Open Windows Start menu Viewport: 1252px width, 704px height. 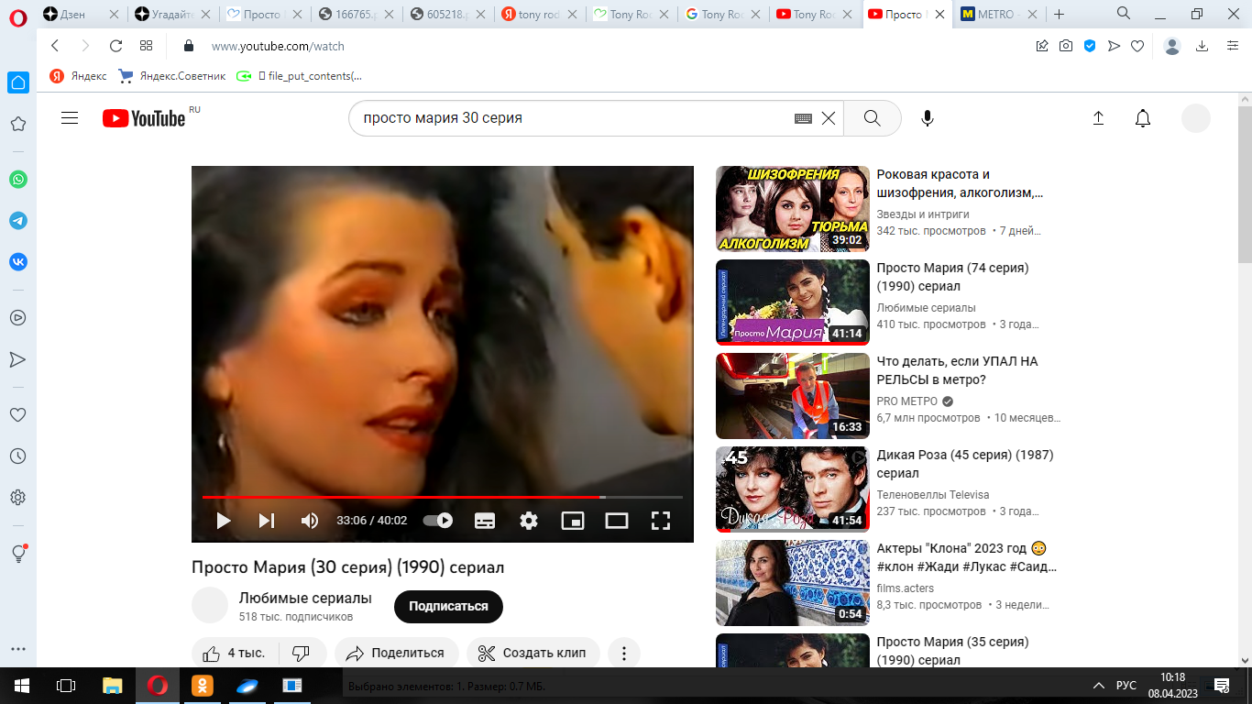pos(22,686)
